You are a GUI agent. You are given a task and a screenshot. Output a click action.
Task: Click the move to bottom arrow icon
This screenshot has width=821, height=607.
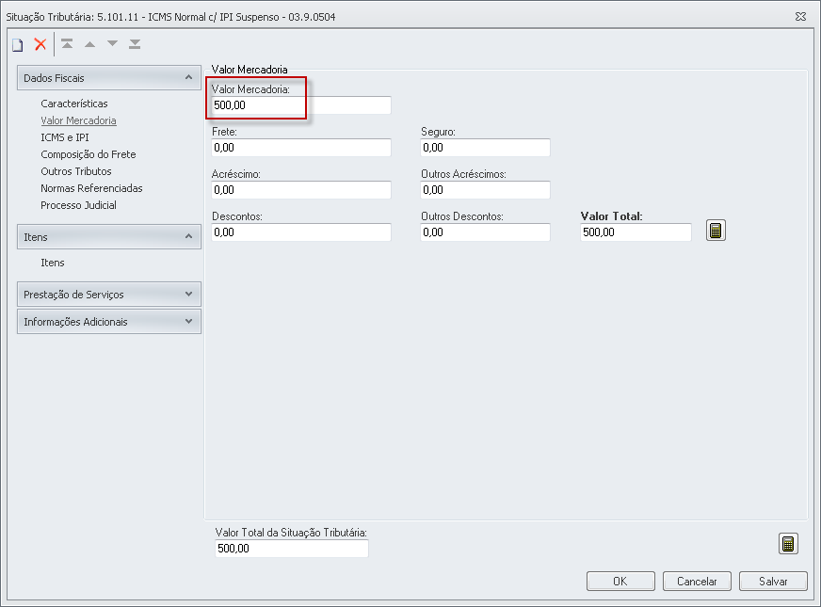[x=135, y=44]
